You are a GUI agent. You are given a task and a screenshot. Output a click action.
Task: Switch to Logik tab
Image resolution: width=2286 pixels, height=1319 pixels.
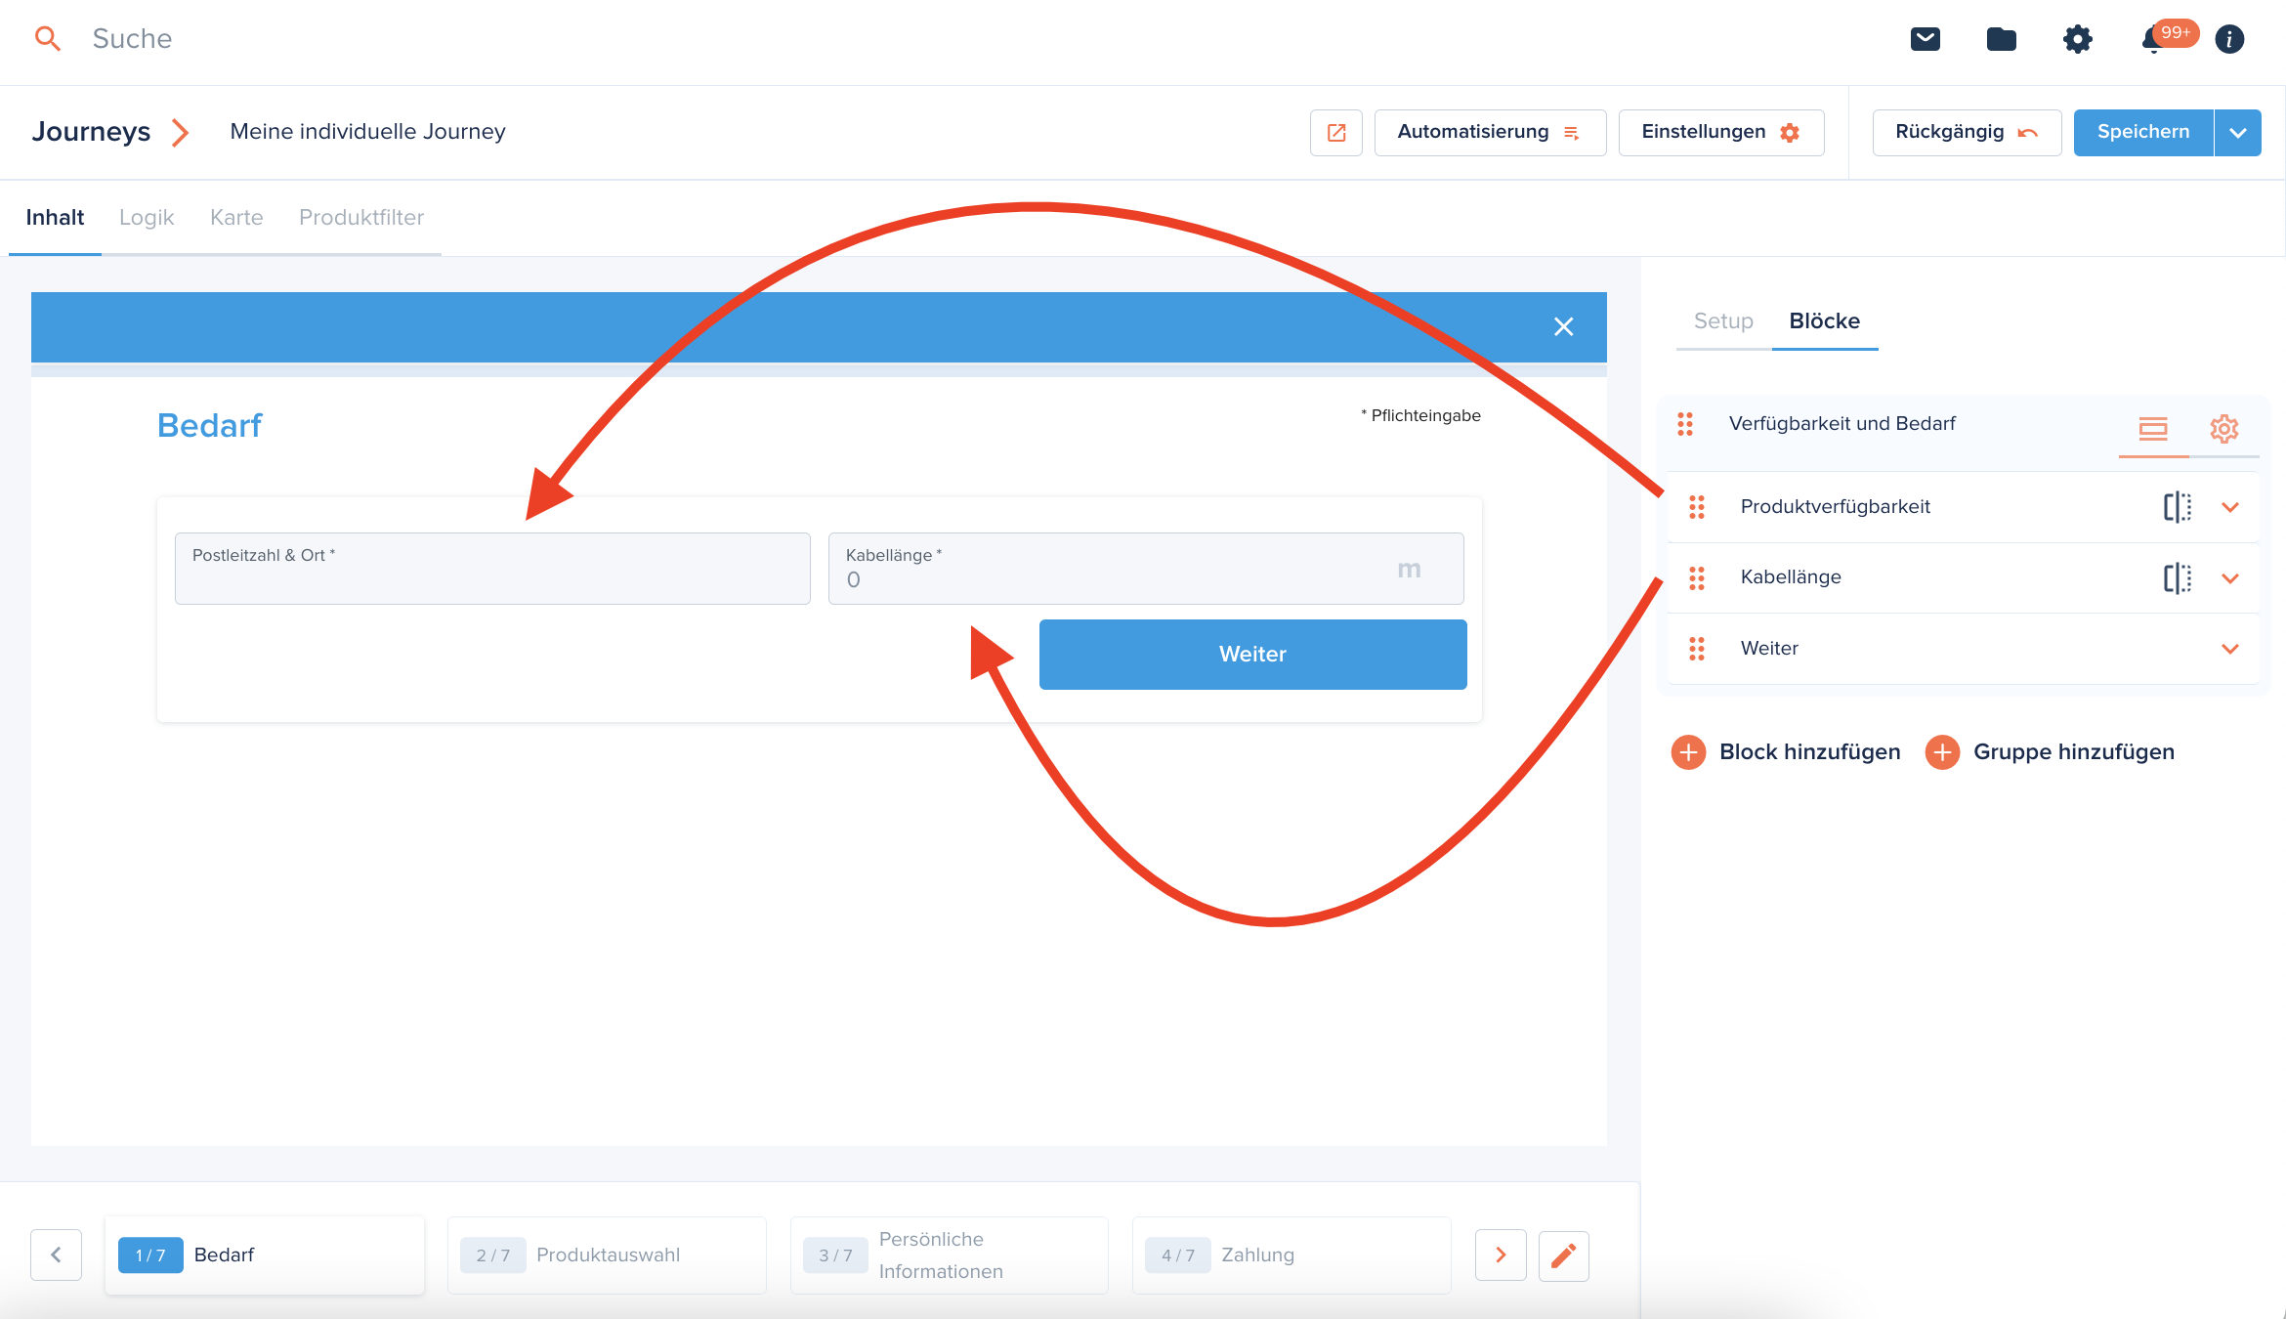pyautogui.click(x=147, y=218)
